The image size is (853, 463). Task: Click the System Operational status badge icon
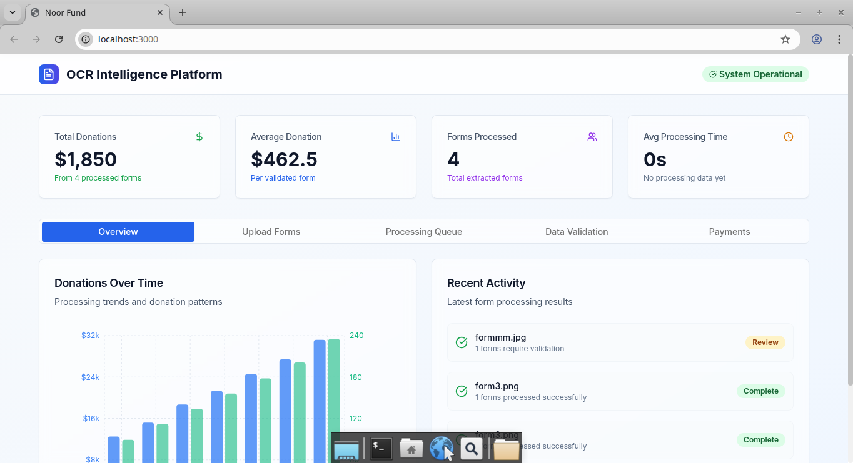(x=712, y=74)
